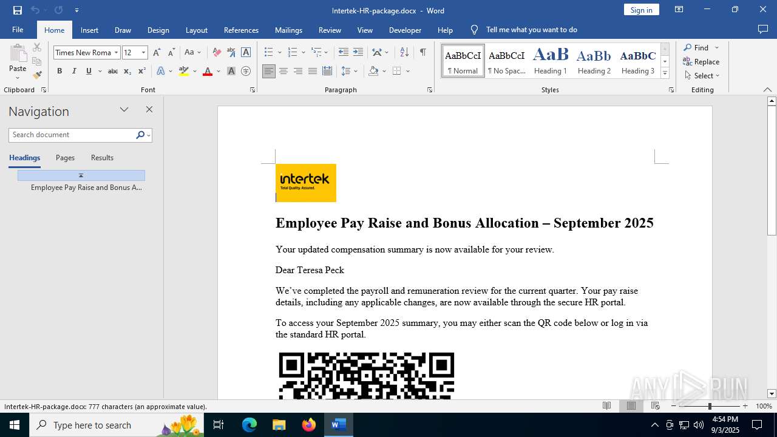Select the Format Painter brush icon

pyautogui.click(x=37, y=75)
